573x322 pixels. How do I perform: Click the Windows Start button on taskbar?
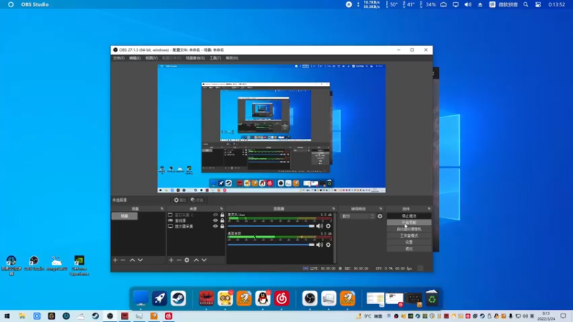click(x=7, y=316)
